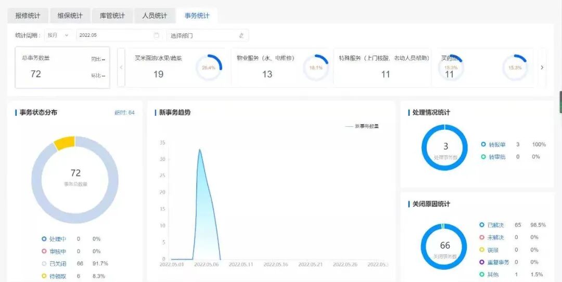Click the yellow segment of 事务状态 donut
Image resolution: width=562 pixels, height=282 pixels.
coord(65,142)
